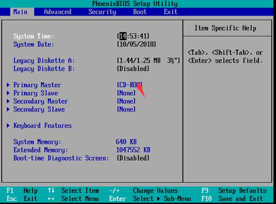Click the Boot-time Diagnostic Screen label
This screenshot has height=204, width=276.
coord(61,158)
